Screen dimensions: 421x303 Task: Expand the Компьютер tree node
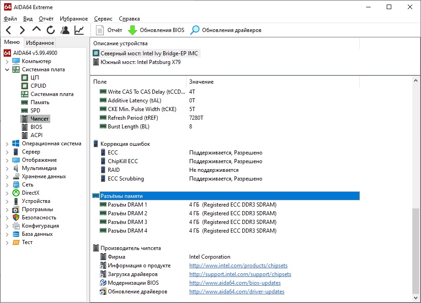[x=7, y=61]
